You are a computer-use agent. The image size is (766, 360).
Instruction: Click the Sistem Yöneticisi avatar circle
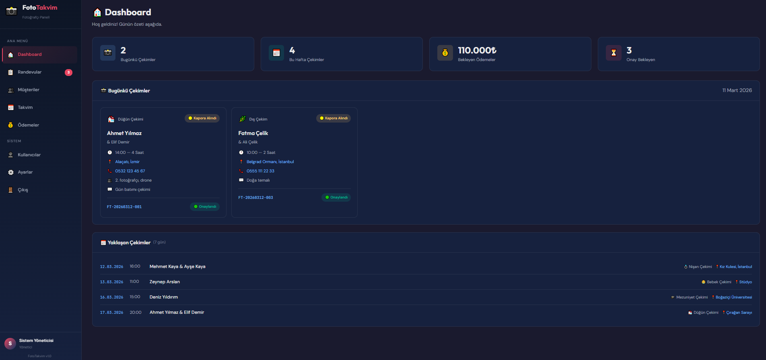pos(10,344)
